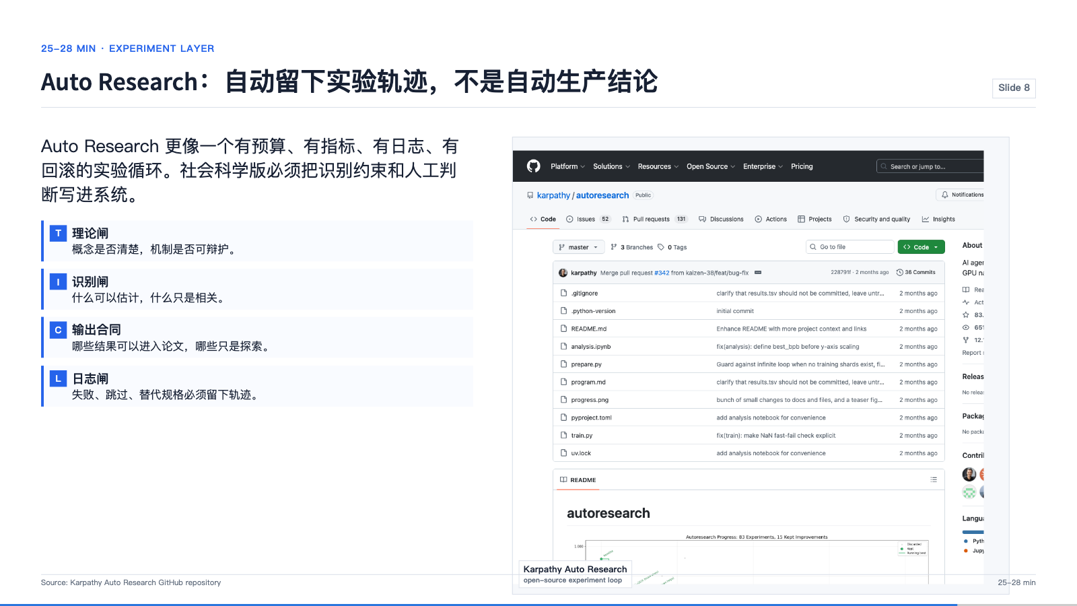Click the Go to file input
This screenshot has width=1077, height=606.
click(x=849, y=247)
